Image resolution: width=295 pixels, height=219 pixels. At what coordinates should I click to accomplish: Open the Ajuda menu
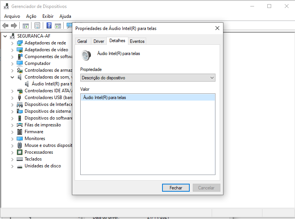[x=65, y=16]
